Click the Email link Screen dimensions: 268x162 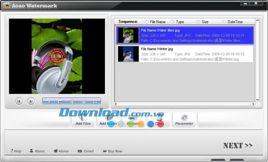(x=86, y=151)
